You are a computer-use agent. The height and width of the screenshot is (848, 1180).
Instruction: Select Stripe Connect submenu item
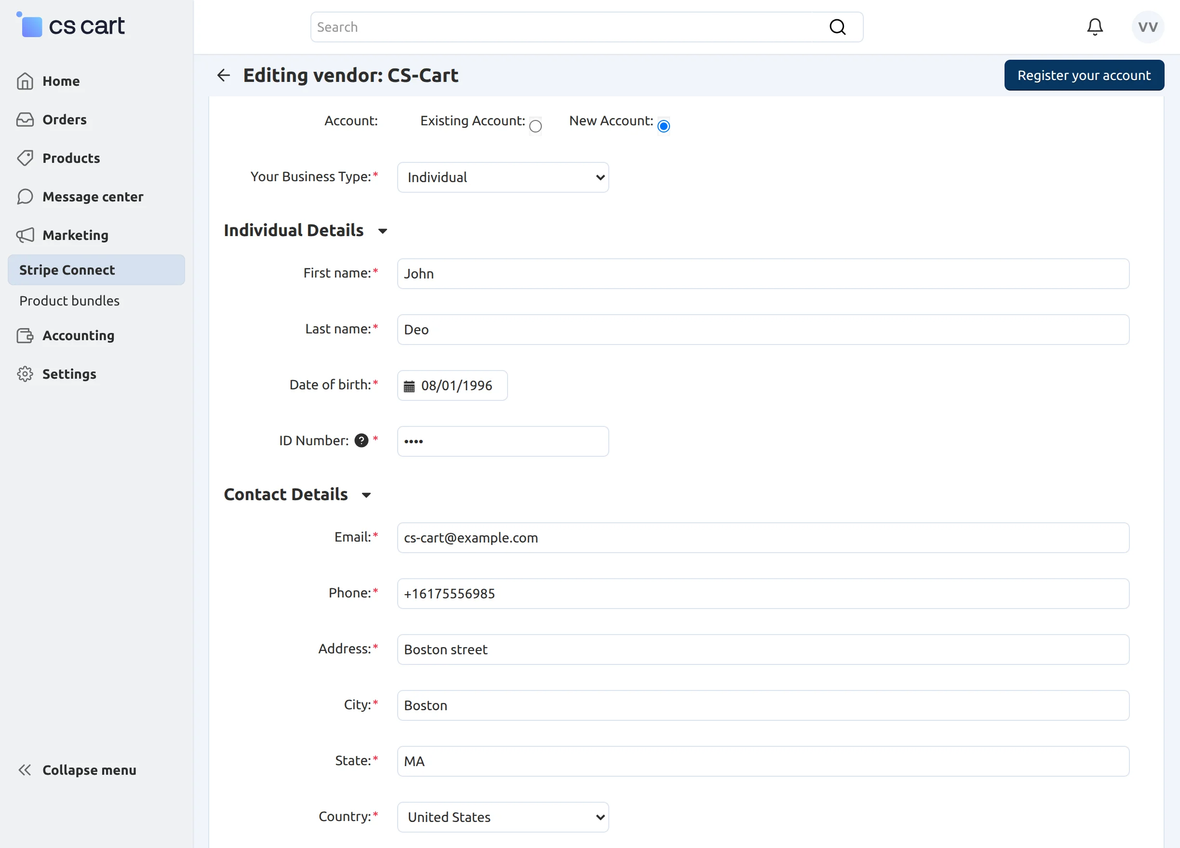pos(96,270)
